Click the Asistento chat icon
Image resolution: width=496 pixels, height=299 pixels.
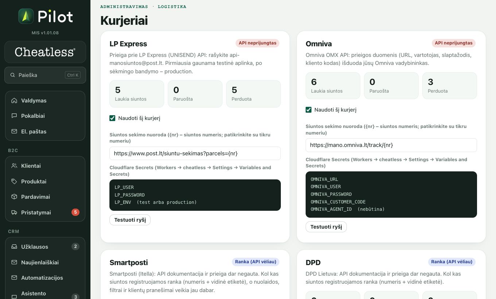click(x=14, y=297)
